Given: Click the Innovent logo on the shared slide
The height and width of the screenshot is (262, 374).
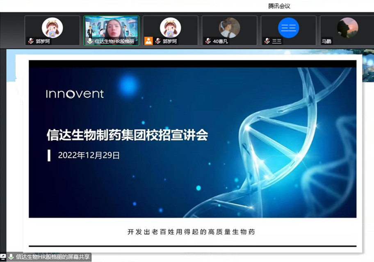Looking at the screenshot, I should point(75,94).
